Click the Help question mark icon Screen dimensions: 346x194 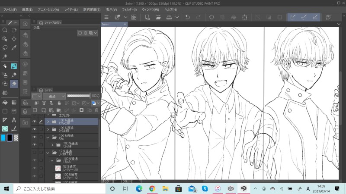(328, 17)
